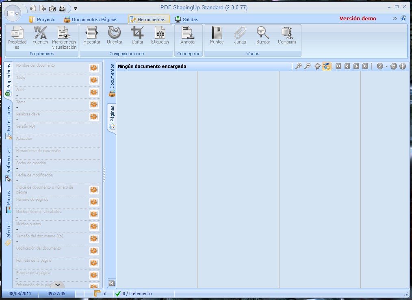Open the dropdown arrow next to checkmark button
The height and width of the screenshot is (300, 412).
[386, 67]
